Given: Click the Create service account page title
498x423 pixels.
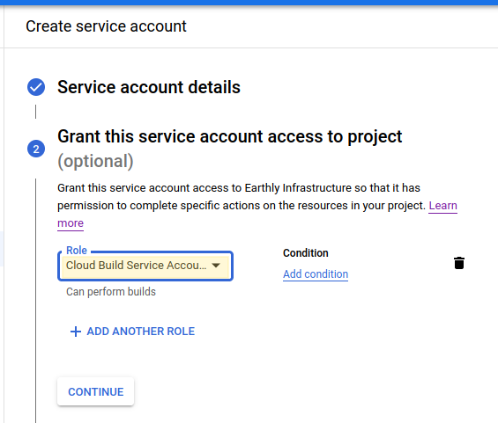Looking at the screenshot, I should (106, 26).
